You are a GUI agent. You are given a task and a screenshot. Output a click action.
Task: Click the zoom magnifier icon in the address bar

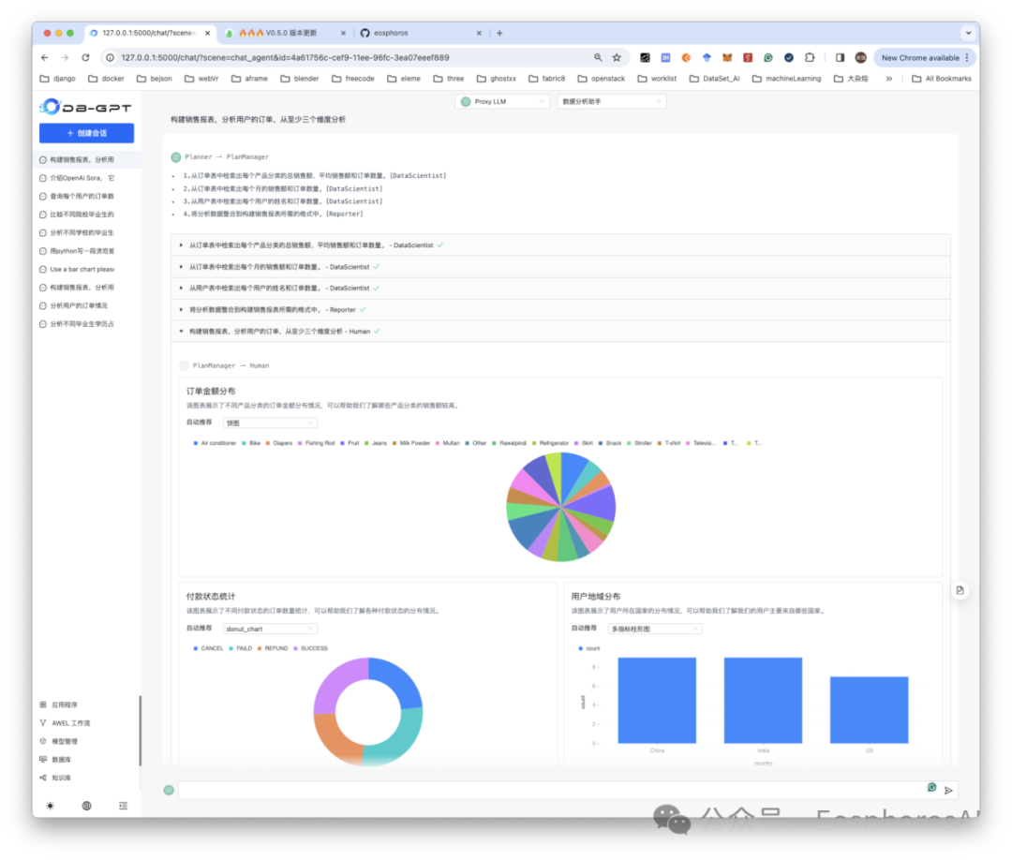pos(598,57)
